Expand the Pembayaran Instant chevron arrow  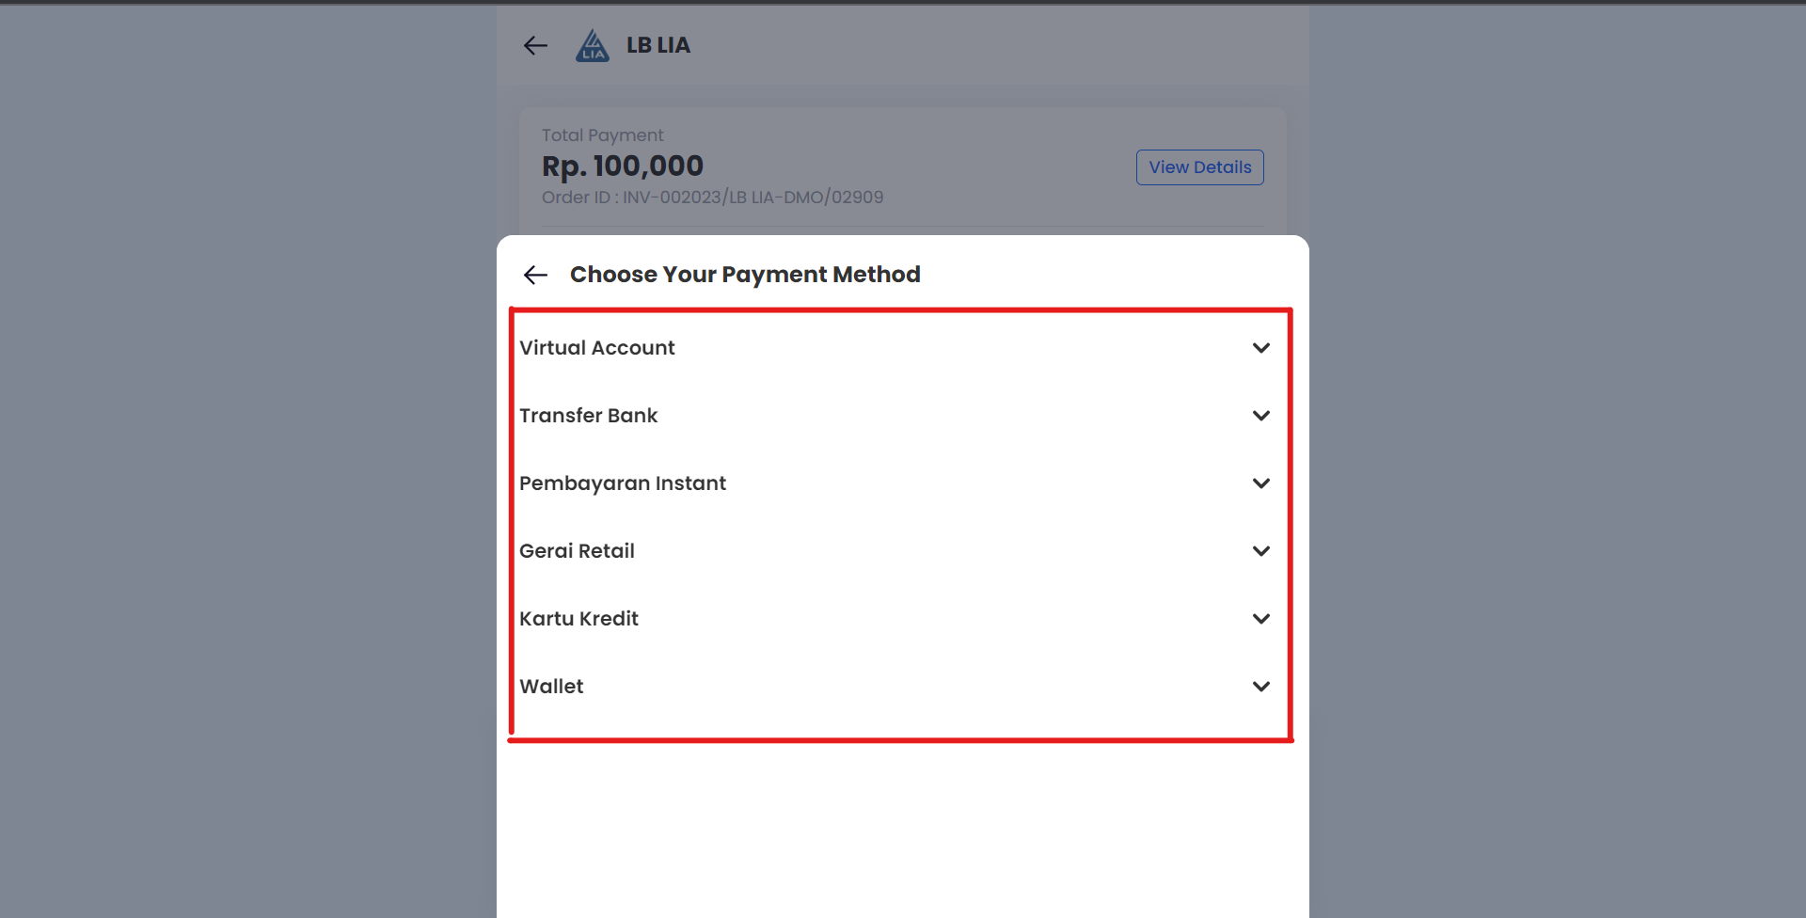click(x=1261, y=483)
